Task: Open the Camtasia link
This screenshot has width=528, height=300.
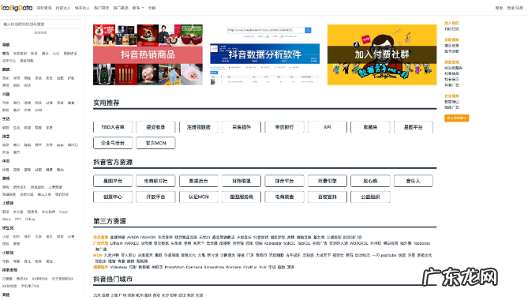Action: point(194,267)
